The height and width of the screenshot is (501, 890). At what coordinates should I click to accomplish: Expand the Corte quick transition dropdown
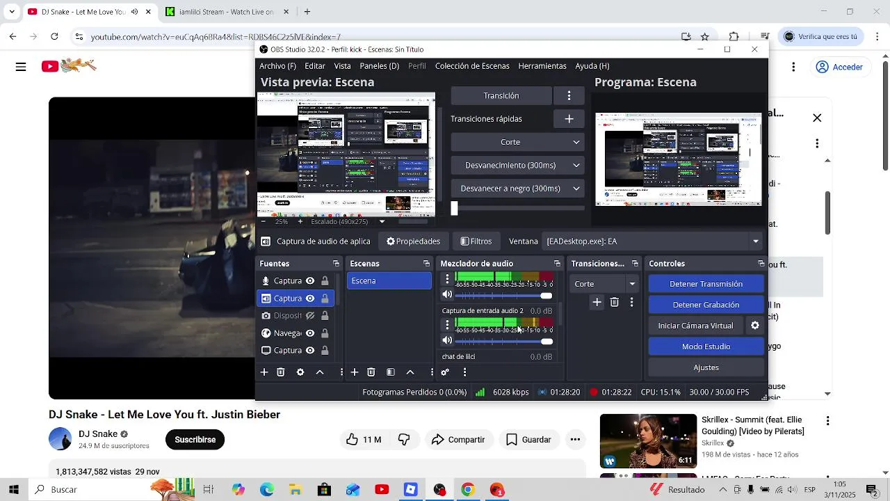coord(517,142)
